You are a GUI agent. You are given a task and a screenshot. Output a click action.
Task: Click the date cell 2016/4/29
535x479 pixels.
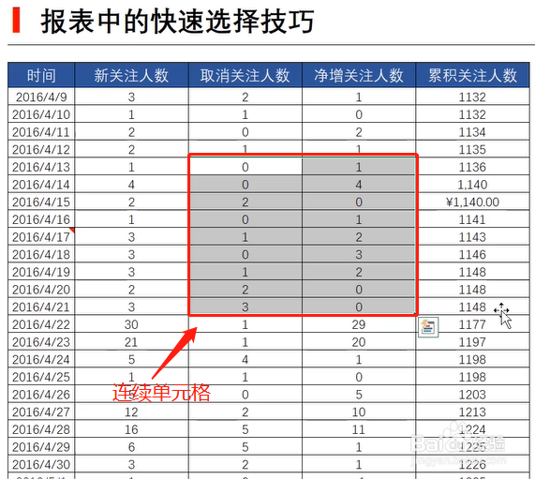41,447
